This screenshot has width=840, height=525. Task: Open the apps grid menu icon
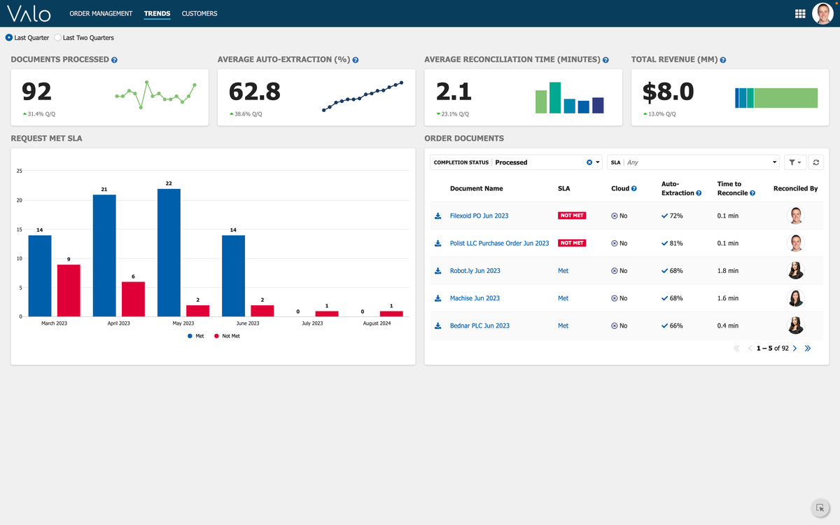coord(800,13)
